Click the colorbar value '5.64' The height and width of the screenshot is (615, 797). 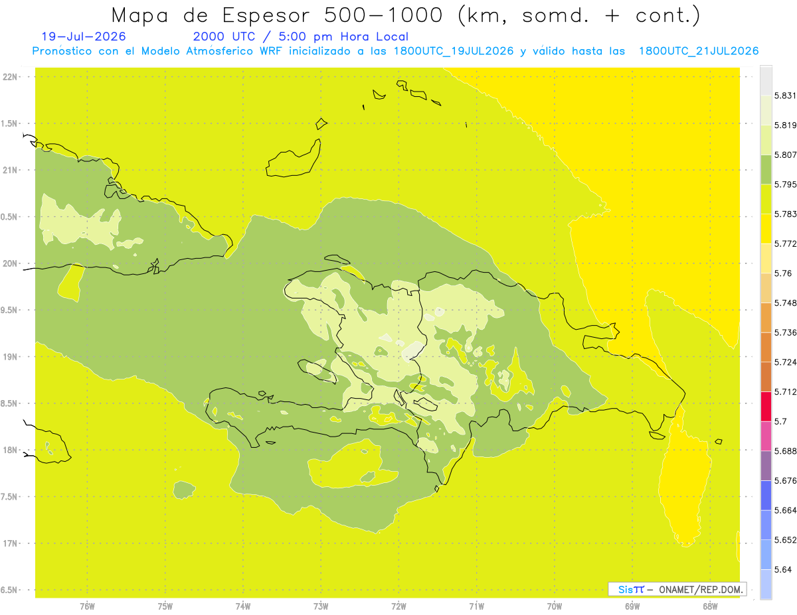coord(782,570)
